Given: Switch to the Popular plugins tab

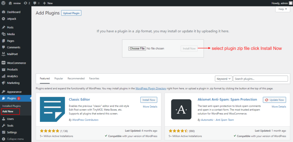Looking at the screenshot, I should tap(59, 79).
